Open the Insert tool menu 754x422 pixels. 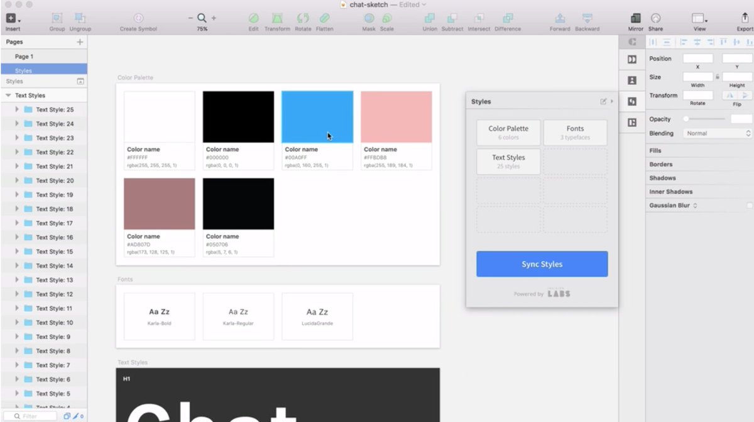13,19
